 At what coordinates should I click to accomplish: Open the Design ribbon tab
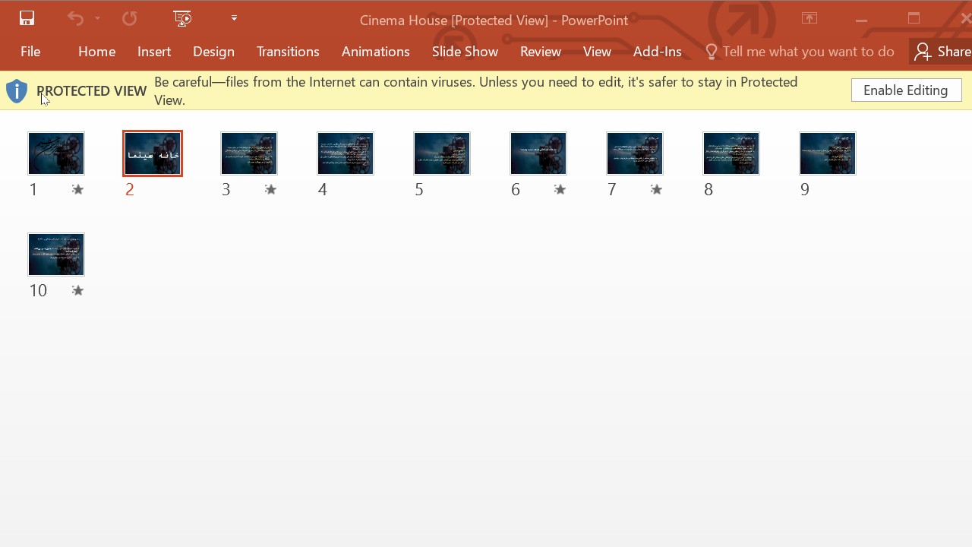click(x=213, y=52)
